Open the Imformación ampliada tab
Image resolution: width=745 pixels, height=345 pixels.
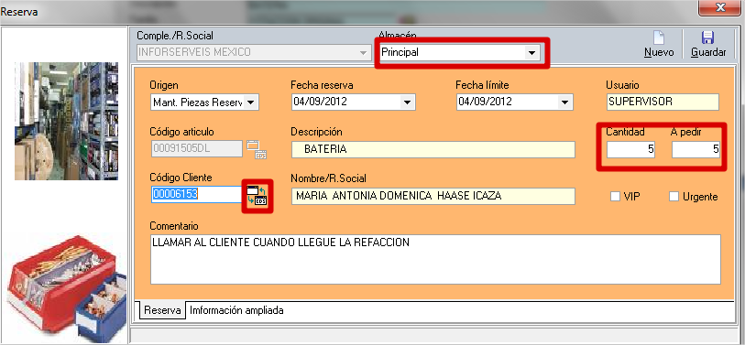point(236,310)
